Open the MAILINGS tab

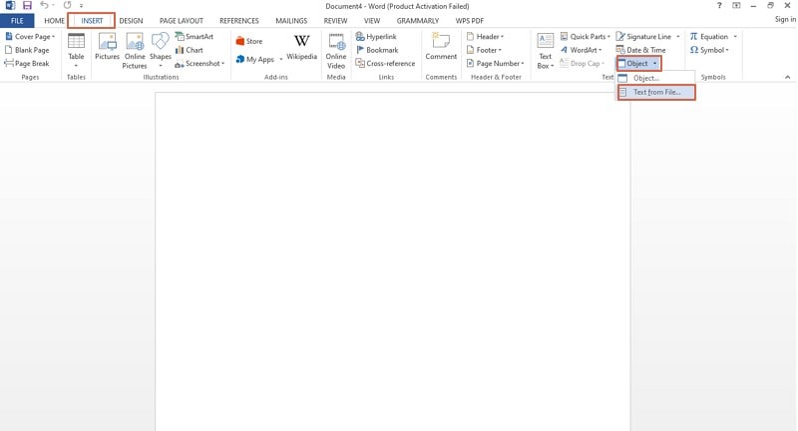[x=291, y=21]
